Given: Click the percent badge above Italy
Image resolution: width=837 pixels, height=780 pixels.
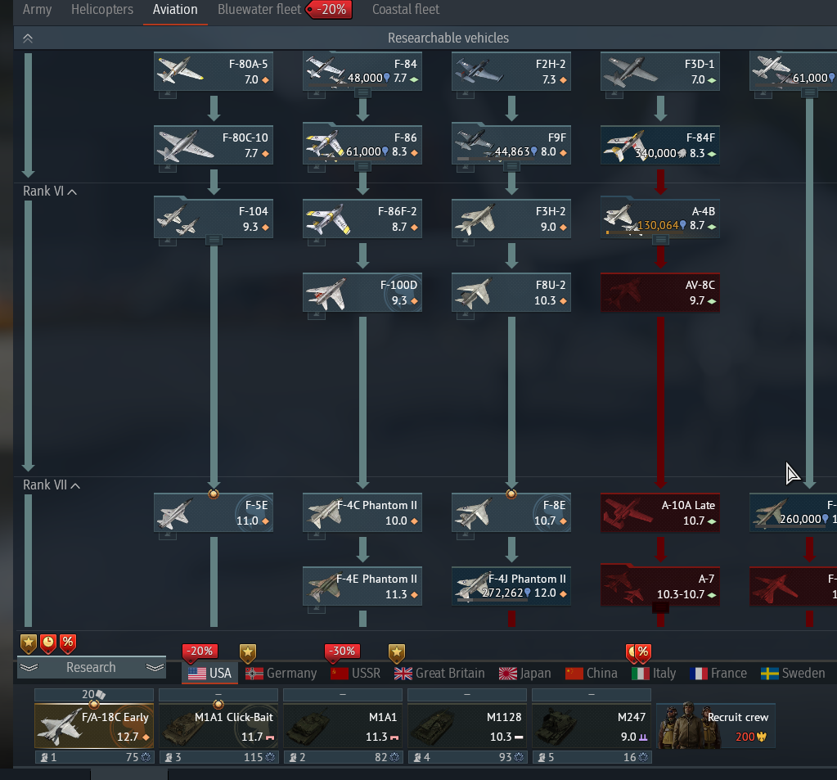Looking at the screenshot, I should [x=643, y=652].
